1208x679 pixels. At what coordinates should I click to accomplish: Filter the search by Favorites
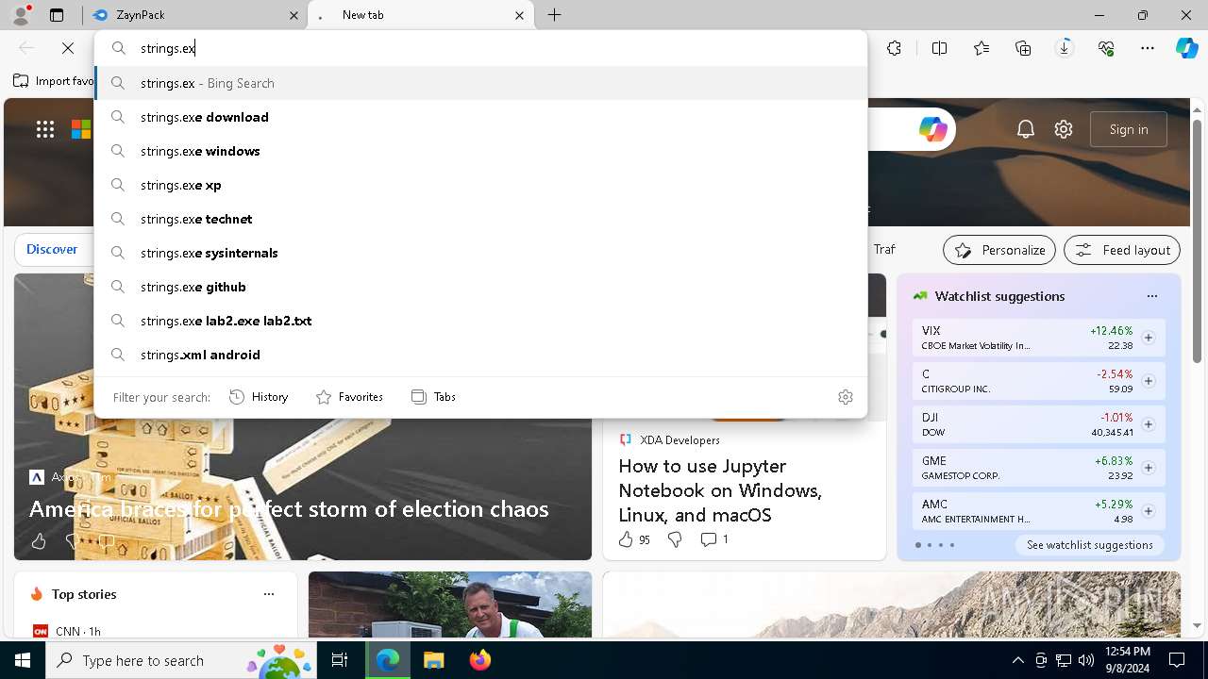349,397
